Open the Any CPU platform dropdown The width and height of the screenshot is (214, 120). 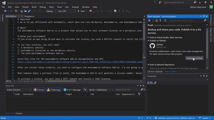tap(67, 11)
